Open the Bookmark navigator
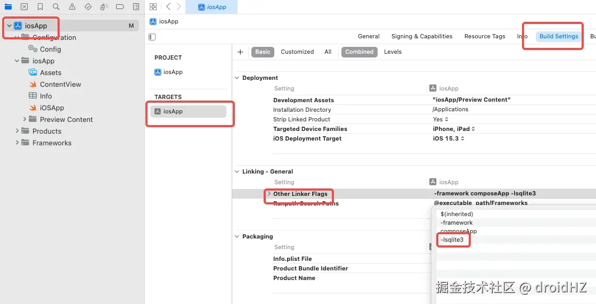The height and width of the screenshot is (304, 596). tap(40, 7)
